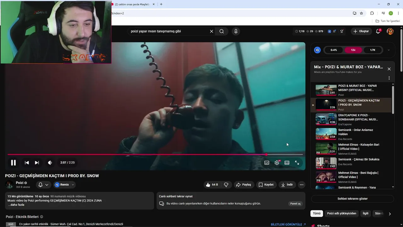Open the browser extensions puzzle icon
Screen dimensions: 403x227
coord(372,13)
